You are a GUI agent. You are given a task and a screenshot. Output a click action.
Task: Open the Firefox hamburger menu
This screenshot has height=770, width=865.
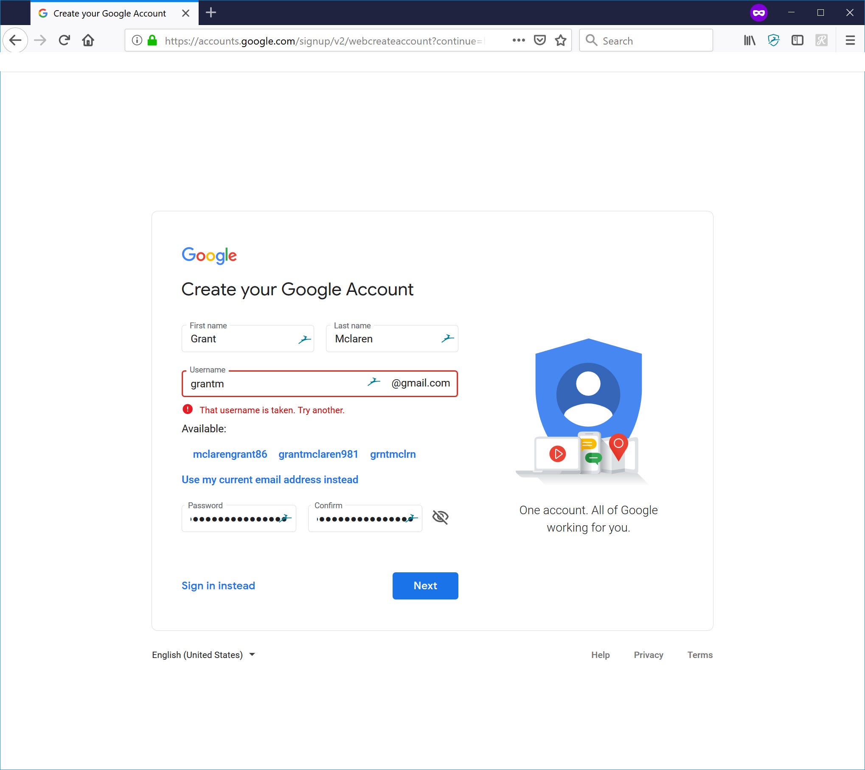point(850,40)
